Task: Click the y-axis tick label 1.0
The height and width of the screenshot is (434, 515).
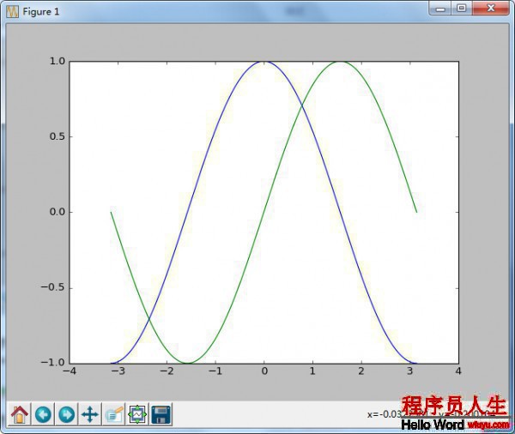Action: click(58, 61)
